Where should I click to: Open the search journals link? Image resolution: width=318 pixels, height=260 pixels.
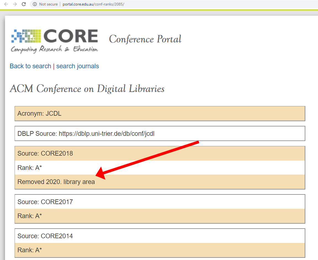pos(78,66)
